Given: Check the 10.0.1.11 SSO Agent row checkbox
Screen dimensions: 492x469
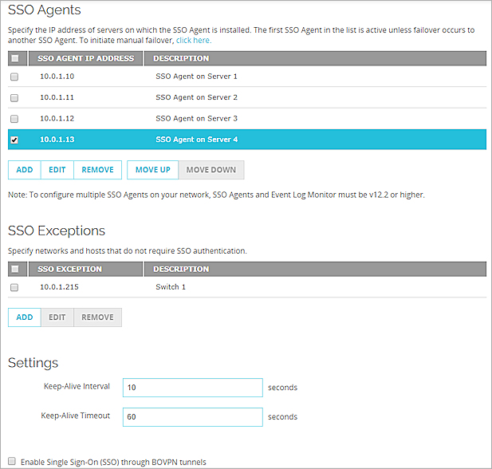Looking at the screenshot, I should (14, 97).
